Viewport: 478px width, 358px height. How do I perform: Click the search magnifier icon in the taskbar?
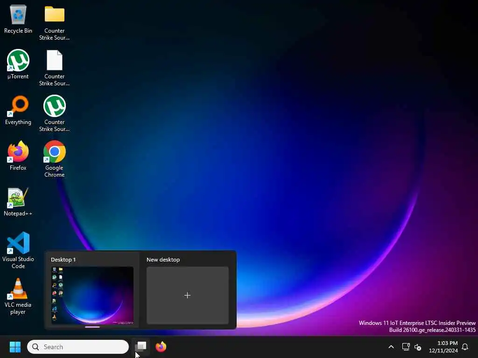(35, 347)
